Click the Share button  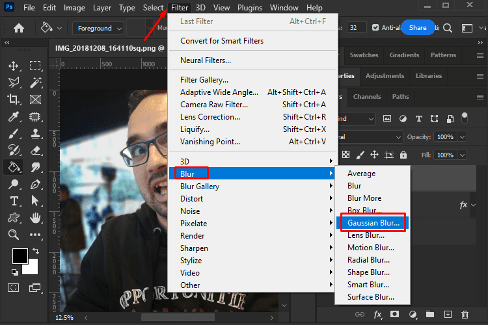click(418, 27)
